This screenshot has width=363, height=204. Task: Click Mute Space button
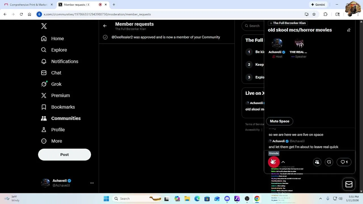pos(280,121)
